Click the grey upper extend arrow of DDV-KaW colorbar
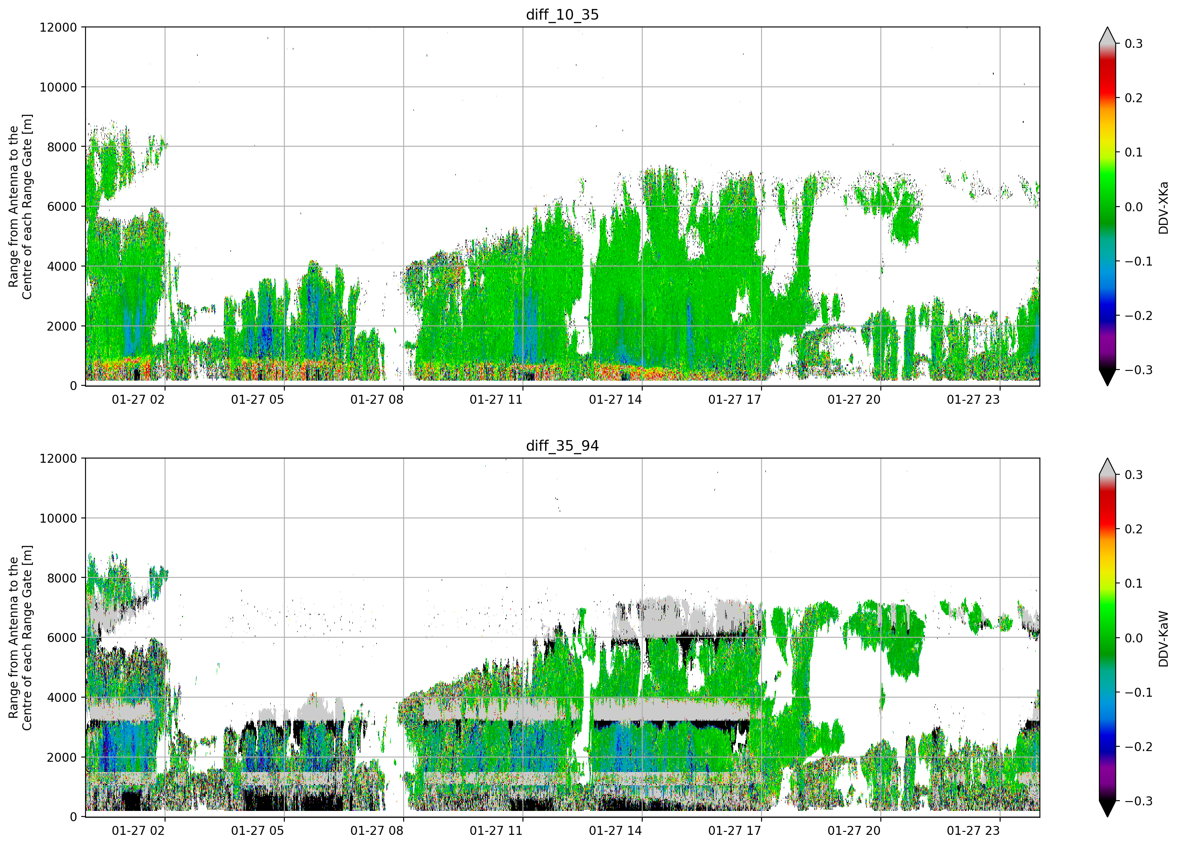1178x846 pixels. click(x=1107, y=467)
